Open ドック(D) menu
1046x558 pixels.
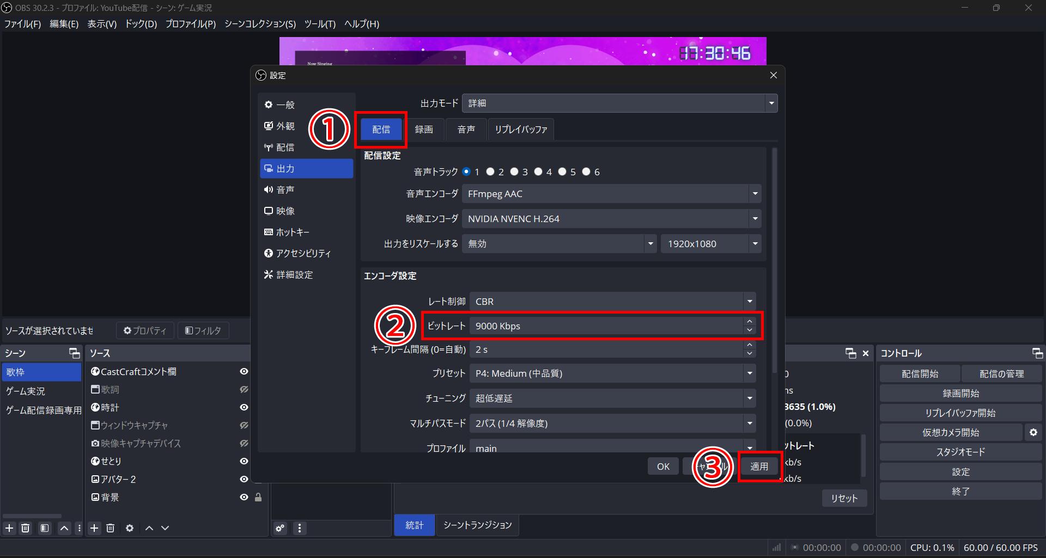pyautogui.click(x=141, y=24)
